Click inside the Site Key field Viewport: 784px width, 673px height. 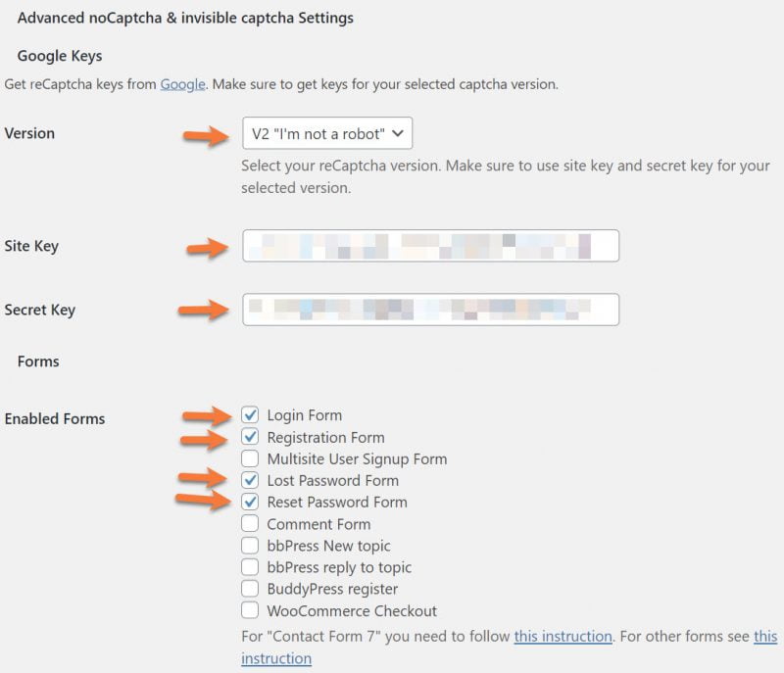pos(431,245)
